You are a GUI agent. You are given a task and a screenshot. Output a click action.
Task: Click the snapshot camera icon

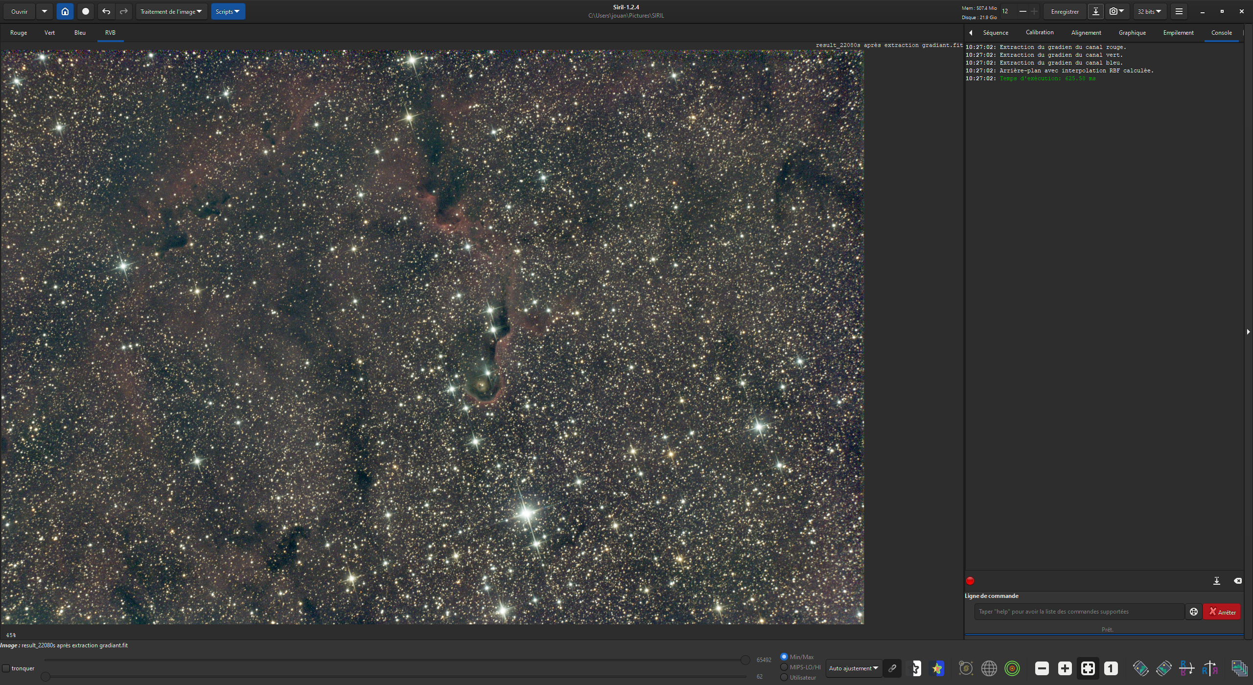coord(1114,11)
